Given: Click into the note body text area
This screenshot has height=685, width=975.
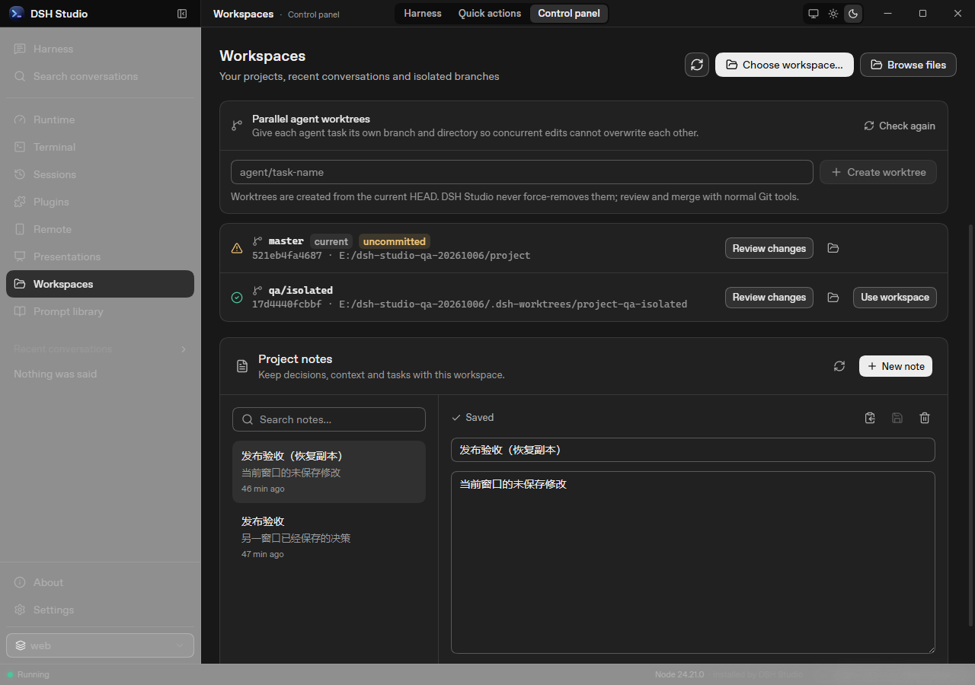Looking at the screenshot, I should (693, 562).
